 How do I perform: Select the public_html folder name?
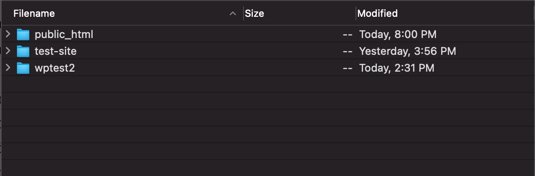(64, 34)
